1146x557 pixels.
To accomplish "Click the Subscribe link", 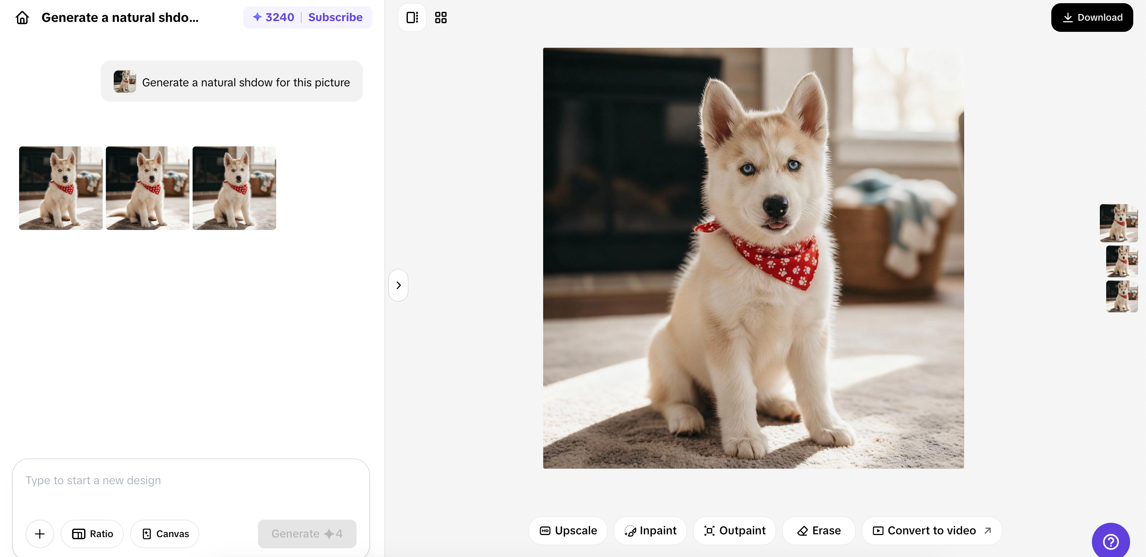I will pyautogui.click(x=335, y=18).
